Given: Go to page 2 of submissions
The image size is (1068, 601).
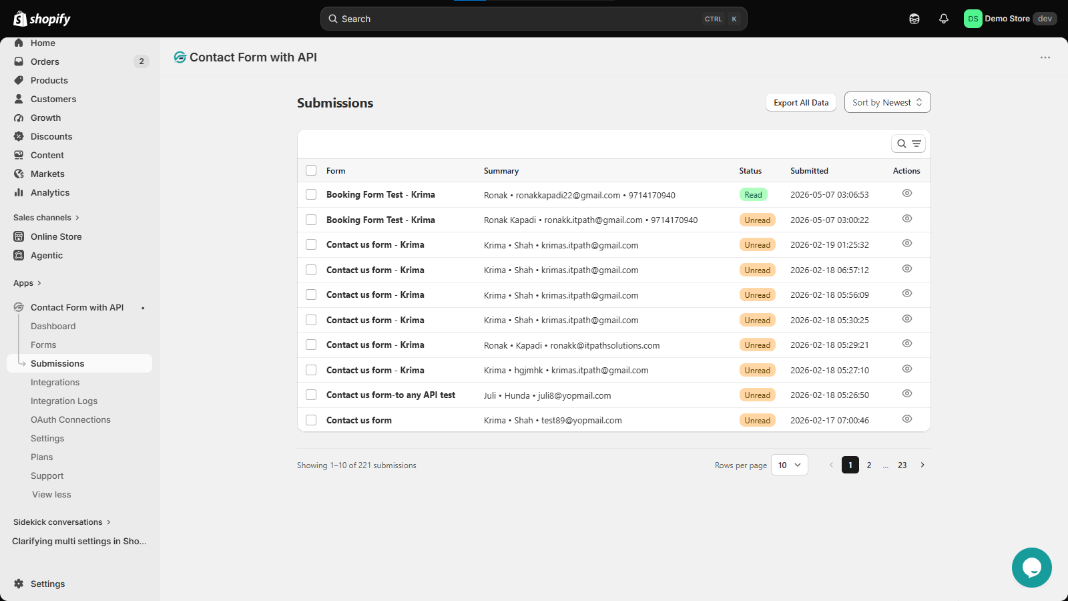Looking at the screenshot, I should (869, 465).
